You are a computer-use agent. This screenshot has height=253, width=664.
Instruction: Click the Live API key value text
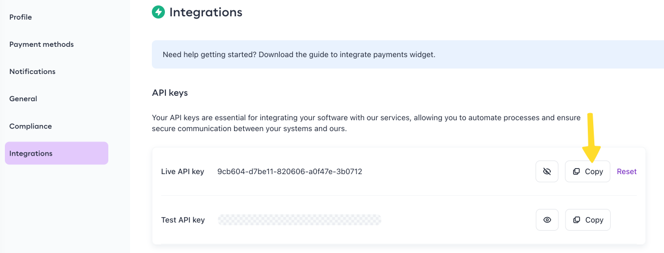(290, 171)
